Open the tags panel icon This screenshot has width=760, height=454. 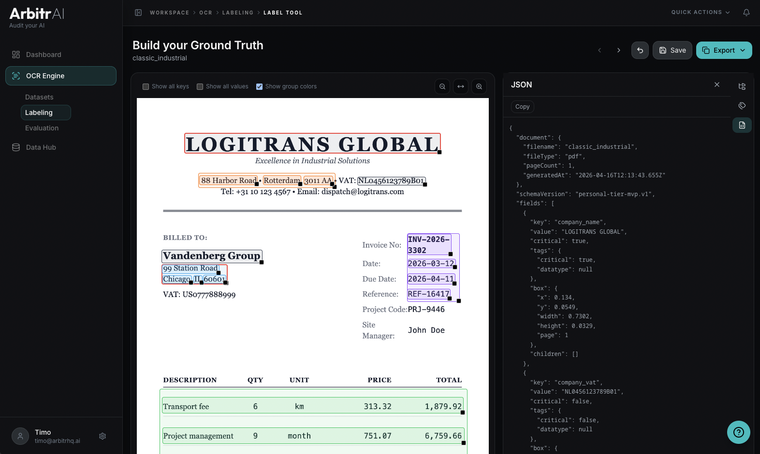pyautogui.click(x=742, y=106)
